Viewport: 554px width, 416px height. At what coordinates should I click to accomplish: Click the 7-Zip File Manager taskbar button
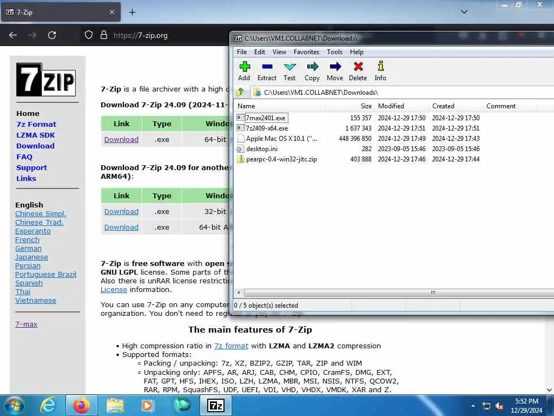tap(216, 405)
